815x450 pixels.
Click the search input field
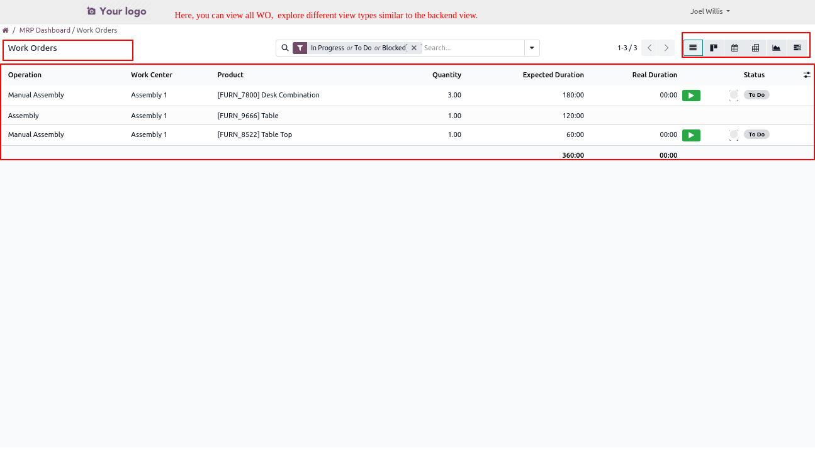(x=472, y=48)
